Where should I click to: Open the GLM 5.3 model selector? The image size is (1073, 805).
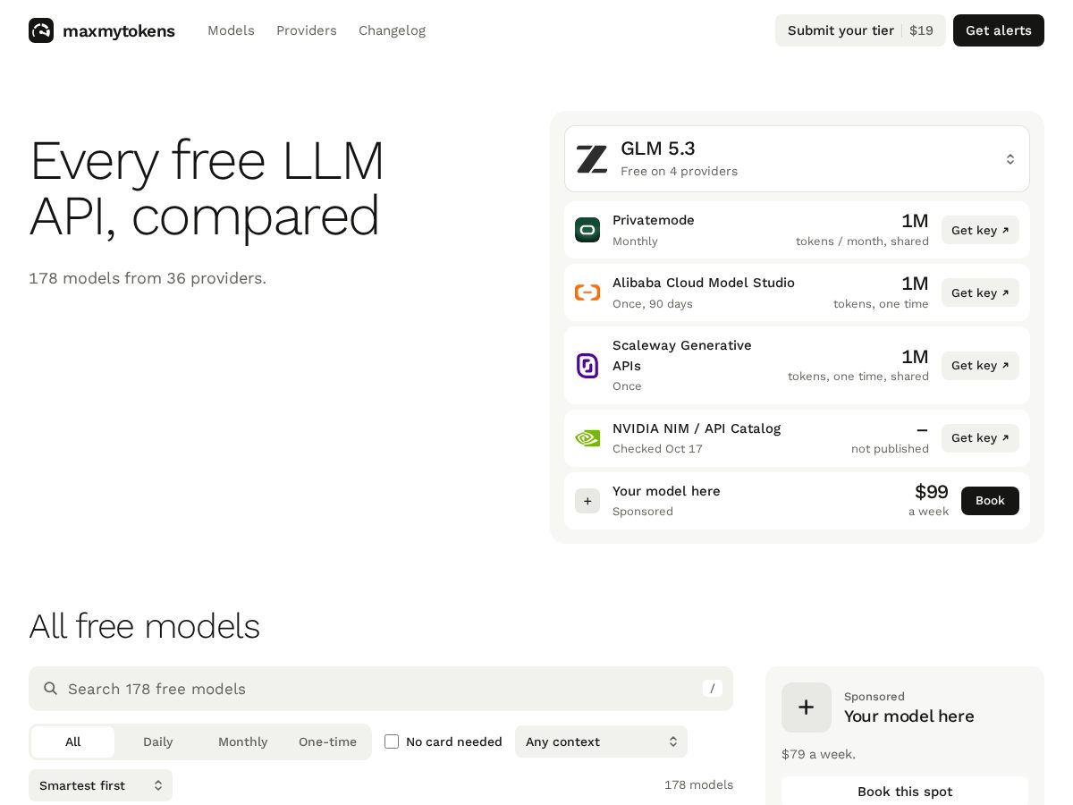(797, 158)
